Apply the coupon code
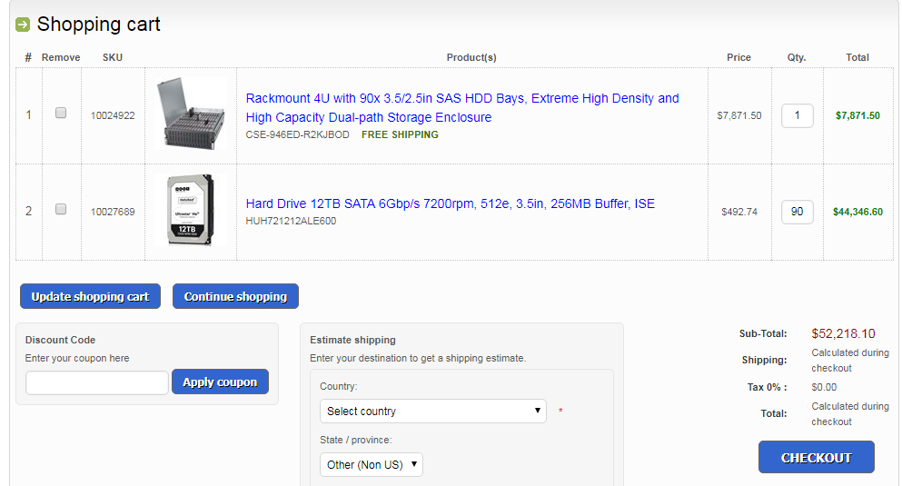The image size is (902, 486). click(x=220, y=382)
